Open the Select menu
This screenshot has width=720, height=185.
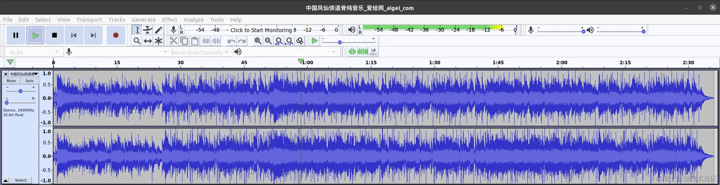point(43,20)
